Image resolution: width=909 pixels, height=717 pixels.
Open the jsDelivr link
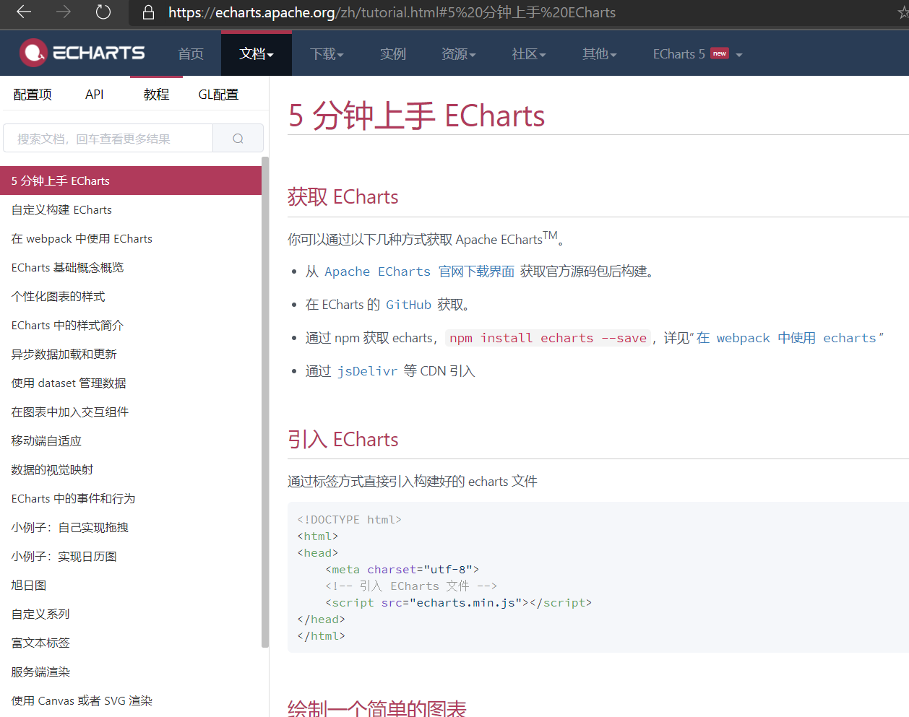click(367, 371)
